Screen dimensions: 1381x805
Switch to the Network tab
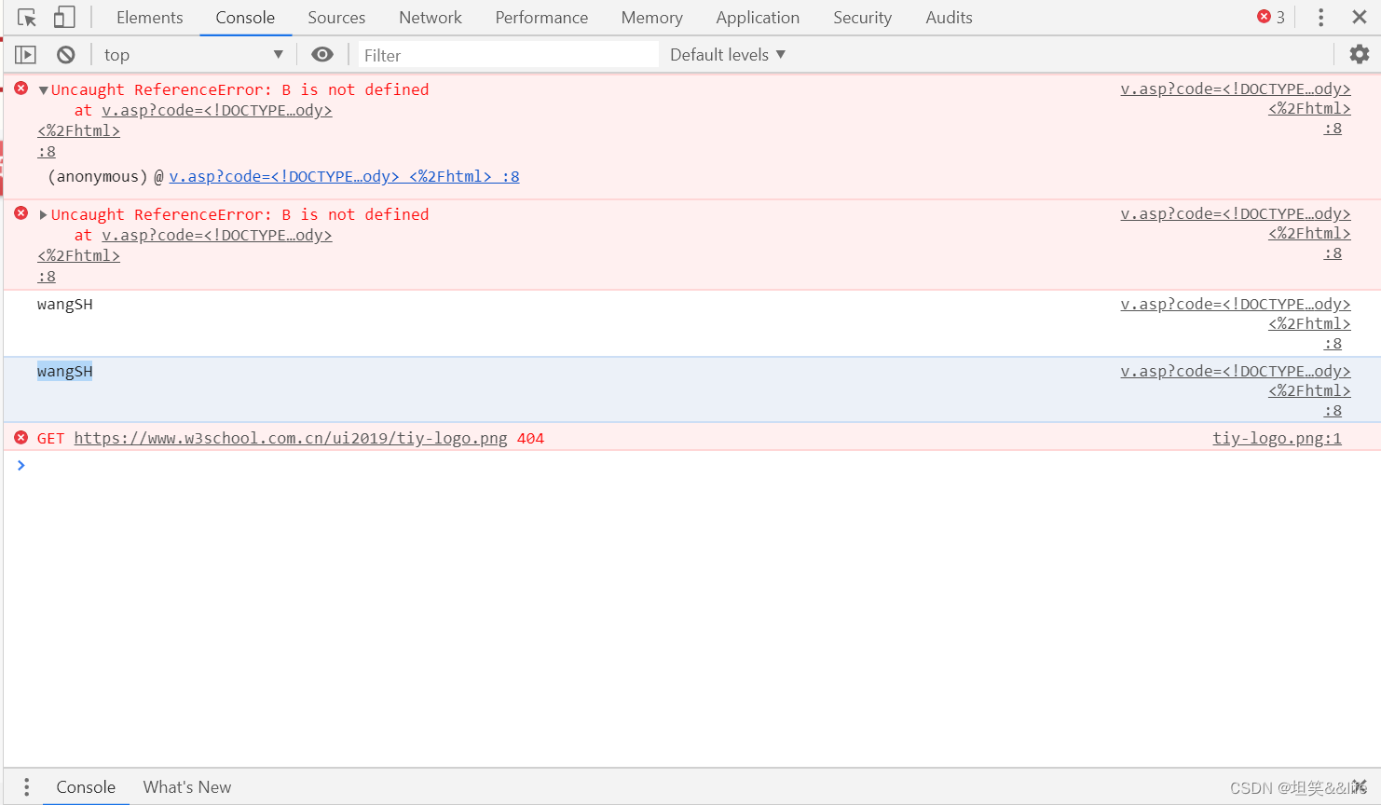pyautogui.click(x=430, y=17)
